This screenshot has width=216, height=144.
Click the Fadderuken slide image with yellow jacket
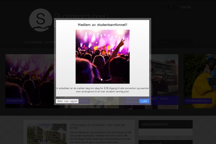(x=199, y=81)
